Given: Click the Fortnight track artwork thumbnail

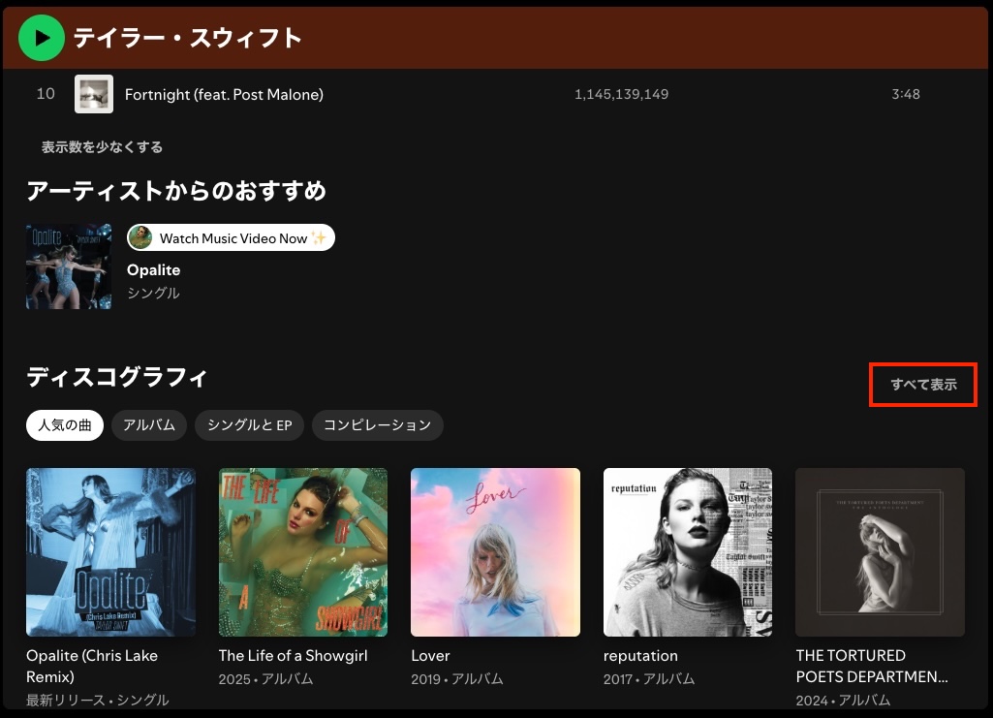Looking at the screenshot, I should pyautogui.click(x=93, y=94).
